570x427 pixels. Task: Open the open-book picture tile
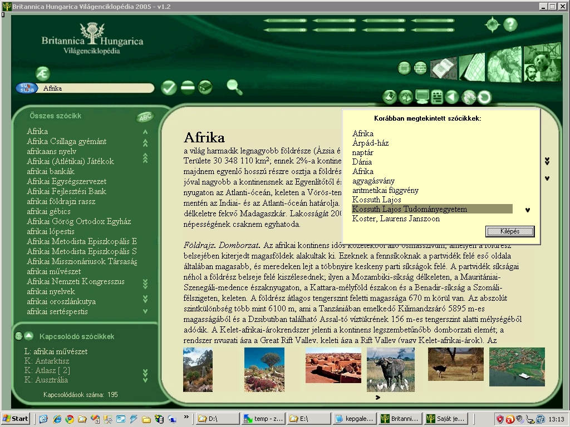(444, 68)
